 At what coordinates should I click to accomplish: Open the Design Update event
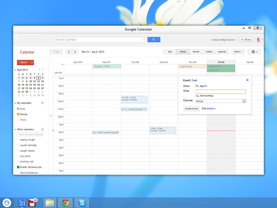[134, 99]
